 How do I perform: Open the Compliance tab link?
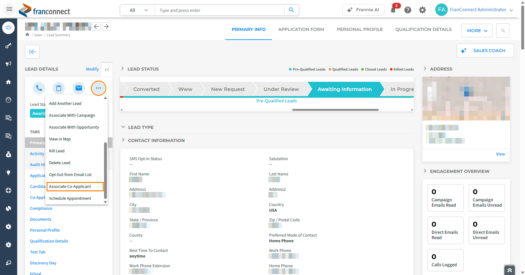pos(41,208)
